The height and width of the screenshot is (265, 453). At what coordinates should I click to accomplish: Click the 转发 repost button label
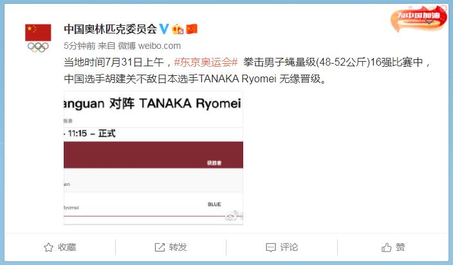178,248
